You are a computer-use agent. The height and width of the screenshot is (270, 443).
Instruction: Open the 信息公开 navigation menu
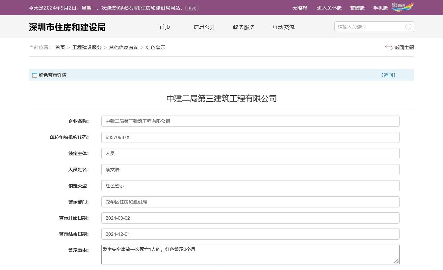(204, 27)
